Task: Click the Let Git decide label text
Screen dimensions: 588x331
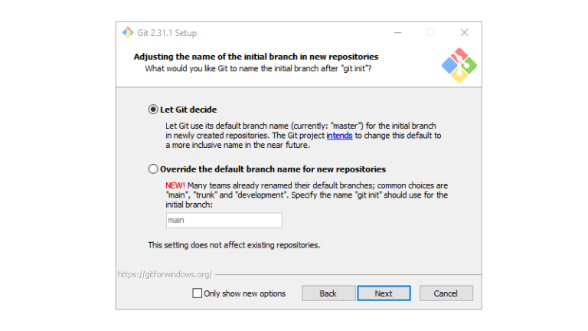Action: tap(188, 110)
